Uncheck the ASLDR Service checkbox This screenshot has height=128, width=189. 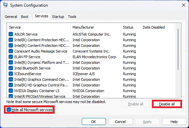pos(11,34)
